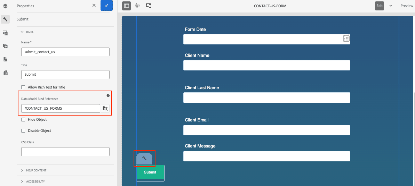Click the Client Last Name label
Screen dimensions: 415x186
(x=202, y=87)
